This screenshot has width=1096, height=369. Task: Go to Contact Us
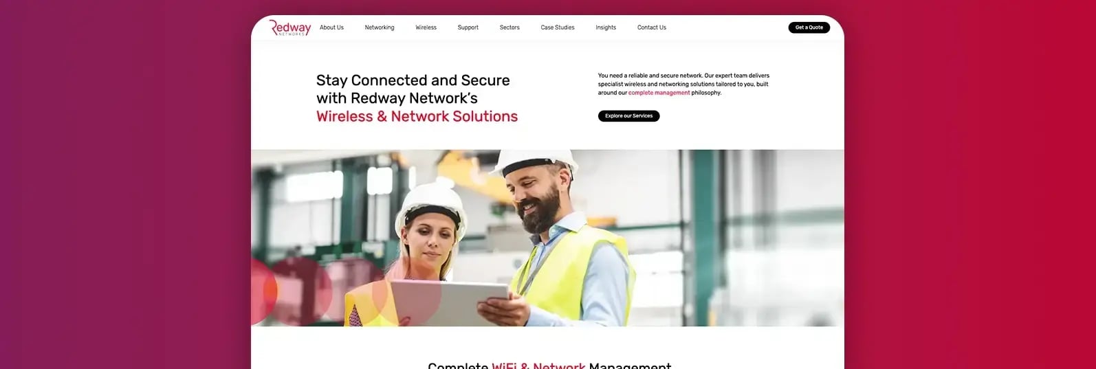652,27
